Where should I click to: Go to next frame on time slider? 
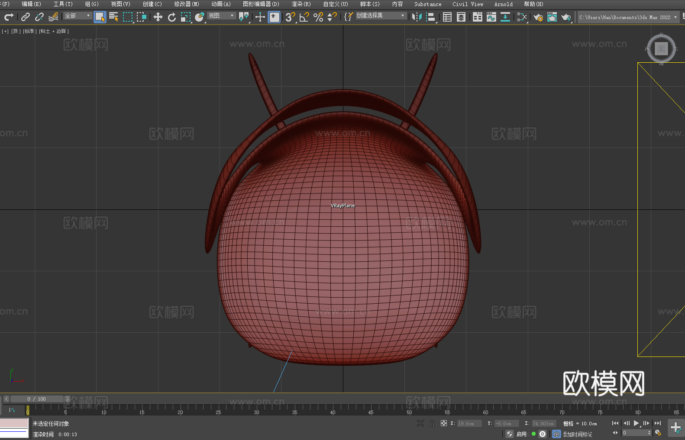coord(67,399)
